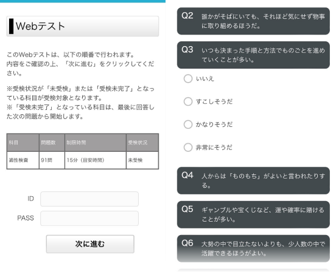Click the Webテスト heading bar
The height and width of the screenshot is (280, 336).
[x=83, y=26]
